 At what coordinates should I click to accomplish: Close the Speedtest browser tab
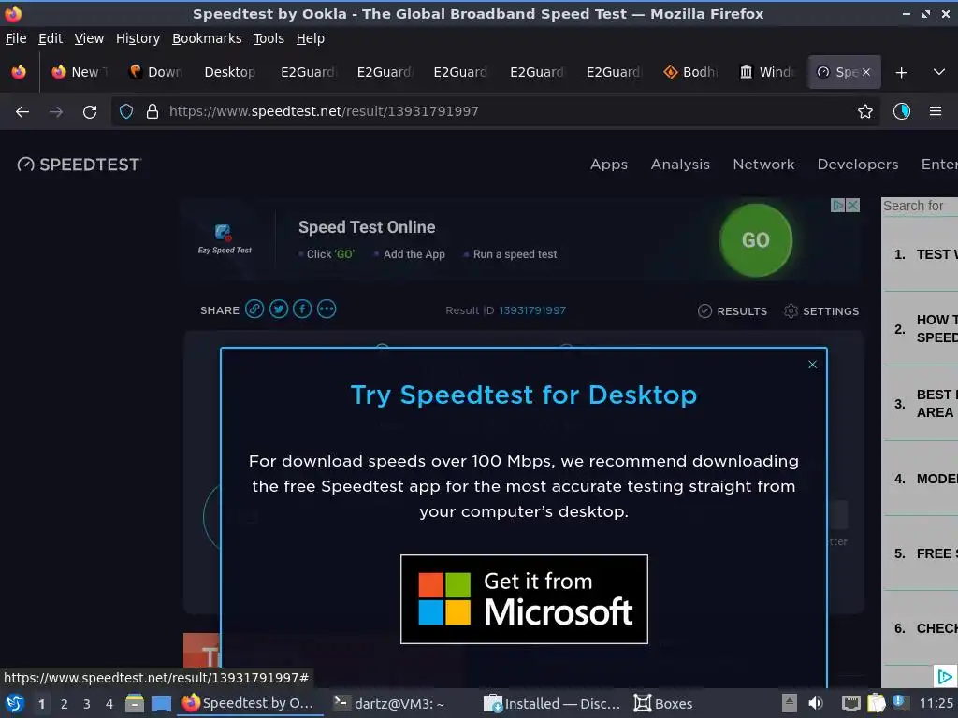click(866, 72)
